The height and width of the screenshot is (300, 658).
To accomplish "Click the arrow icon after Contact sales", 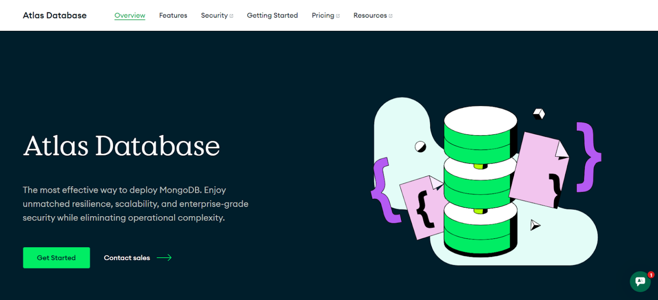I will point(164,258).
